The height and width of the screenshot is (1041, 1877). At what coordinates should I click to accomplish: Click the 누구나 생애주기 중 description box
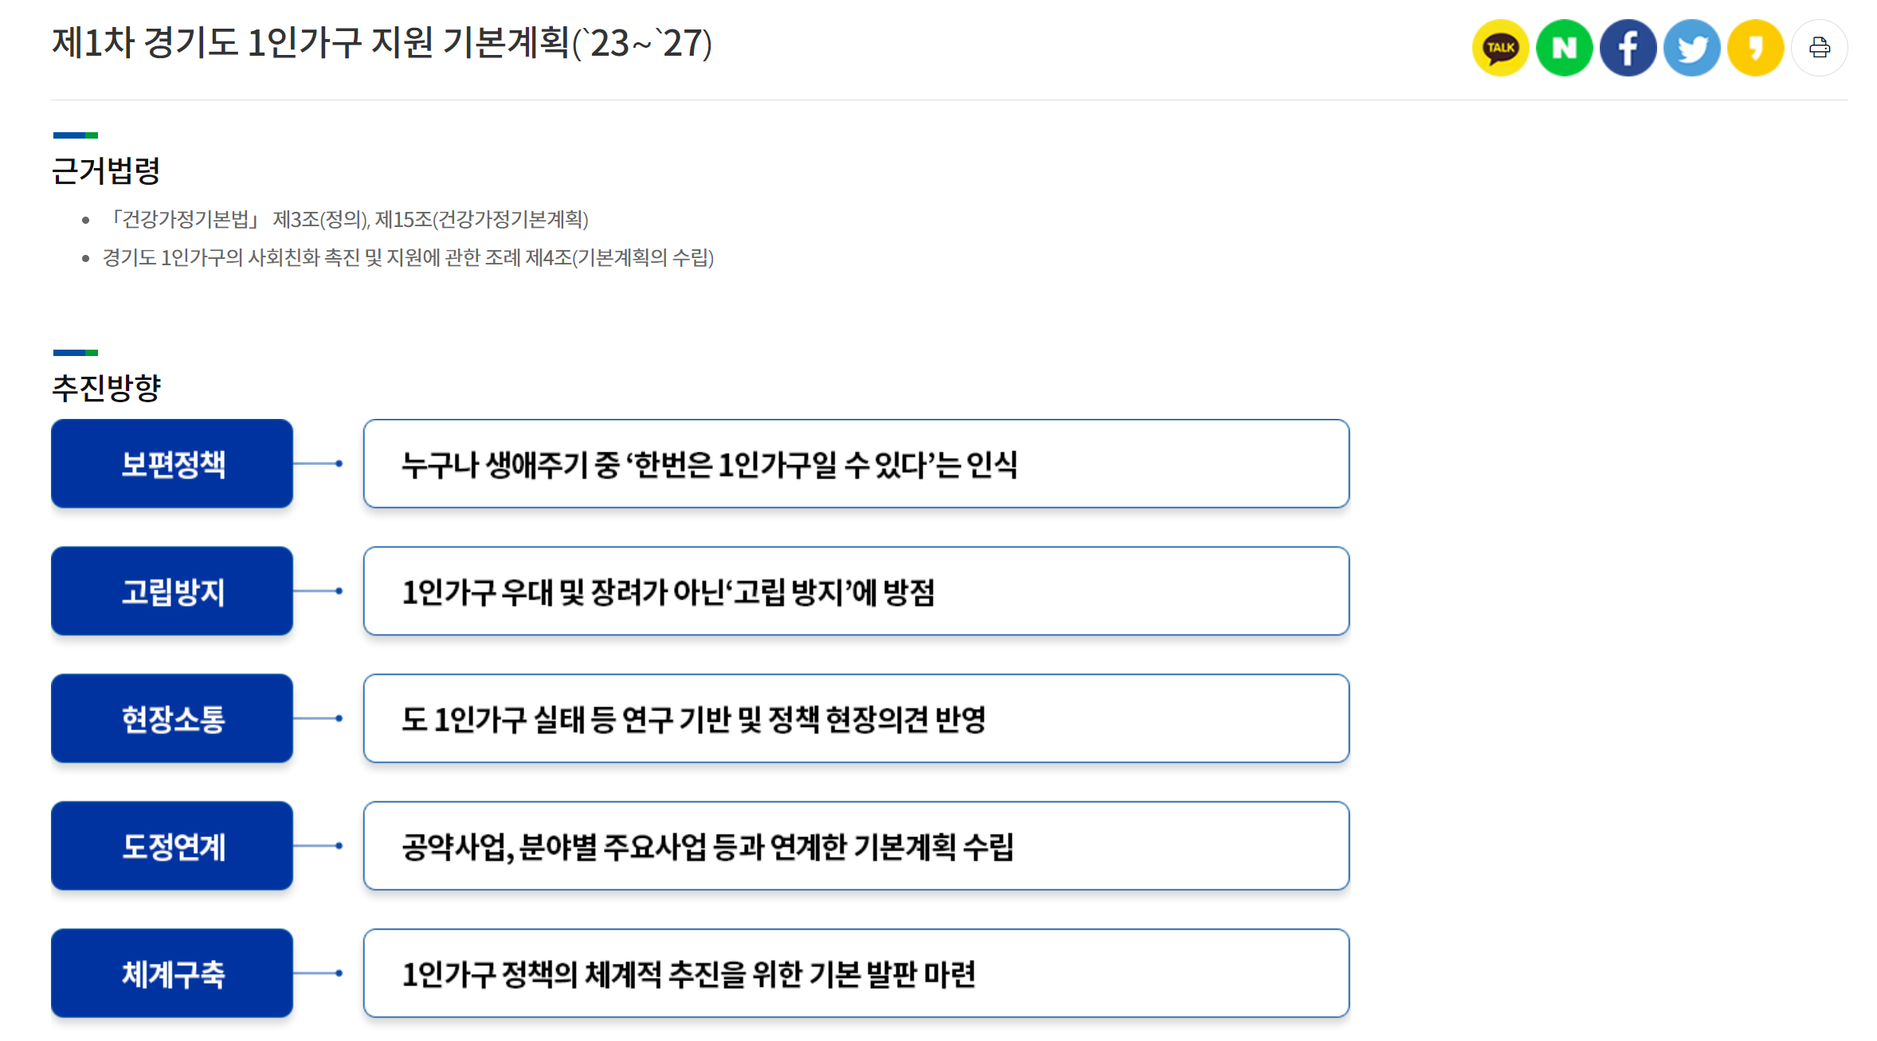[856, 464]
